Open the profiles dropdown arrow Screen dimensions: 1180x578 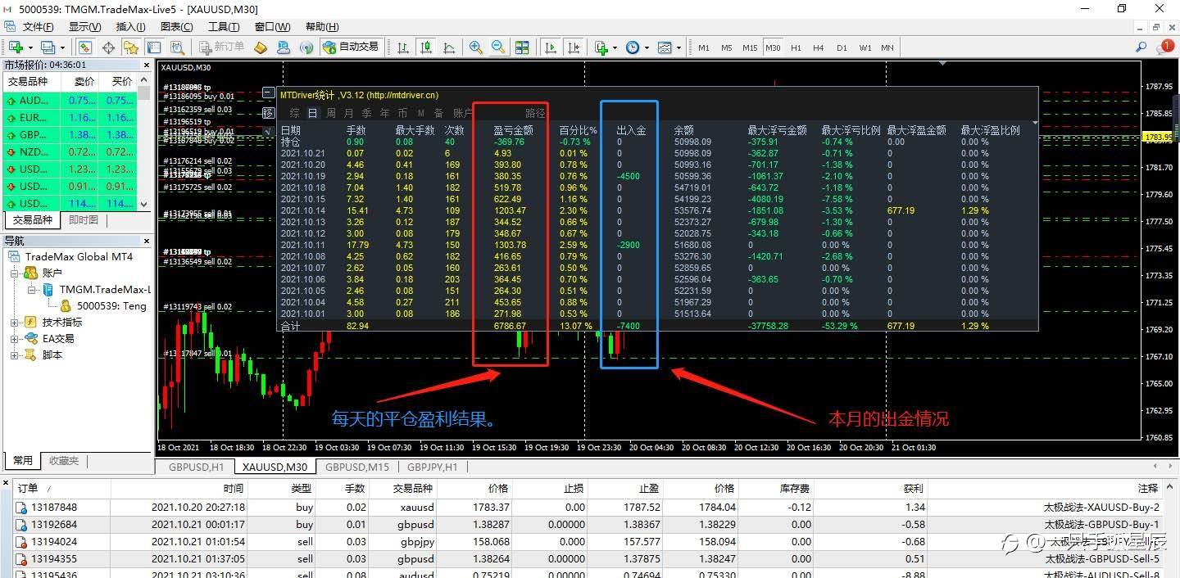coord(62,47)
